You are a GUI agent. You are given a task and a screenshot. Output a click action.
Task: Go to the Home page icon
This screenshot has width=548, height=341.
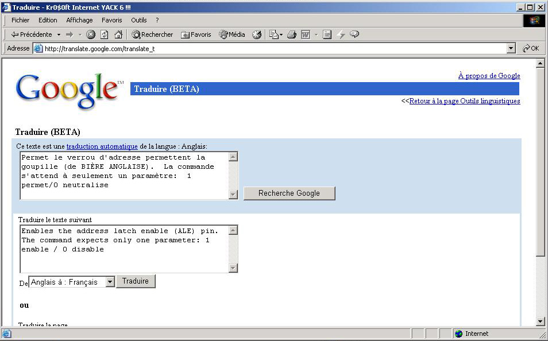[118, 34]
